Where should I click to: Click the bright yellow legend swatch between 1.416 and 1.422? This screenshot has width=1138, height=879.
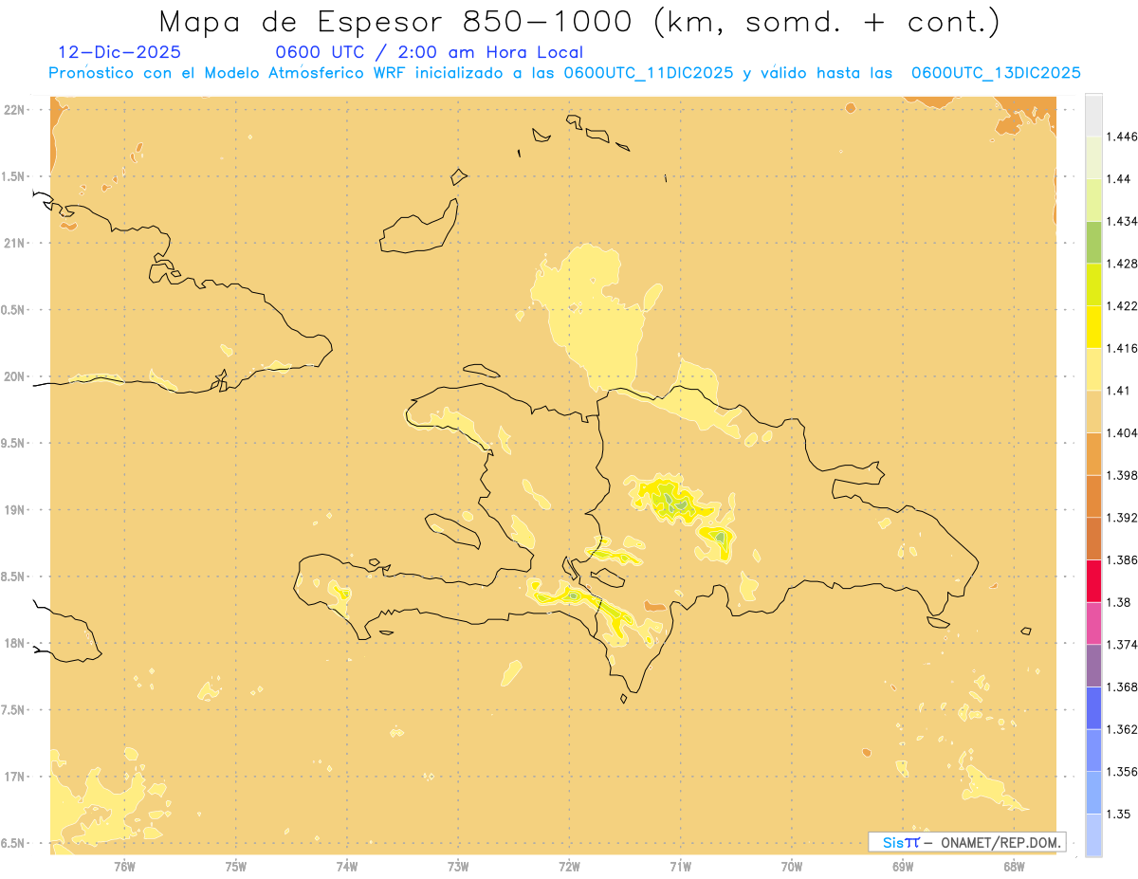point(1093,326)
